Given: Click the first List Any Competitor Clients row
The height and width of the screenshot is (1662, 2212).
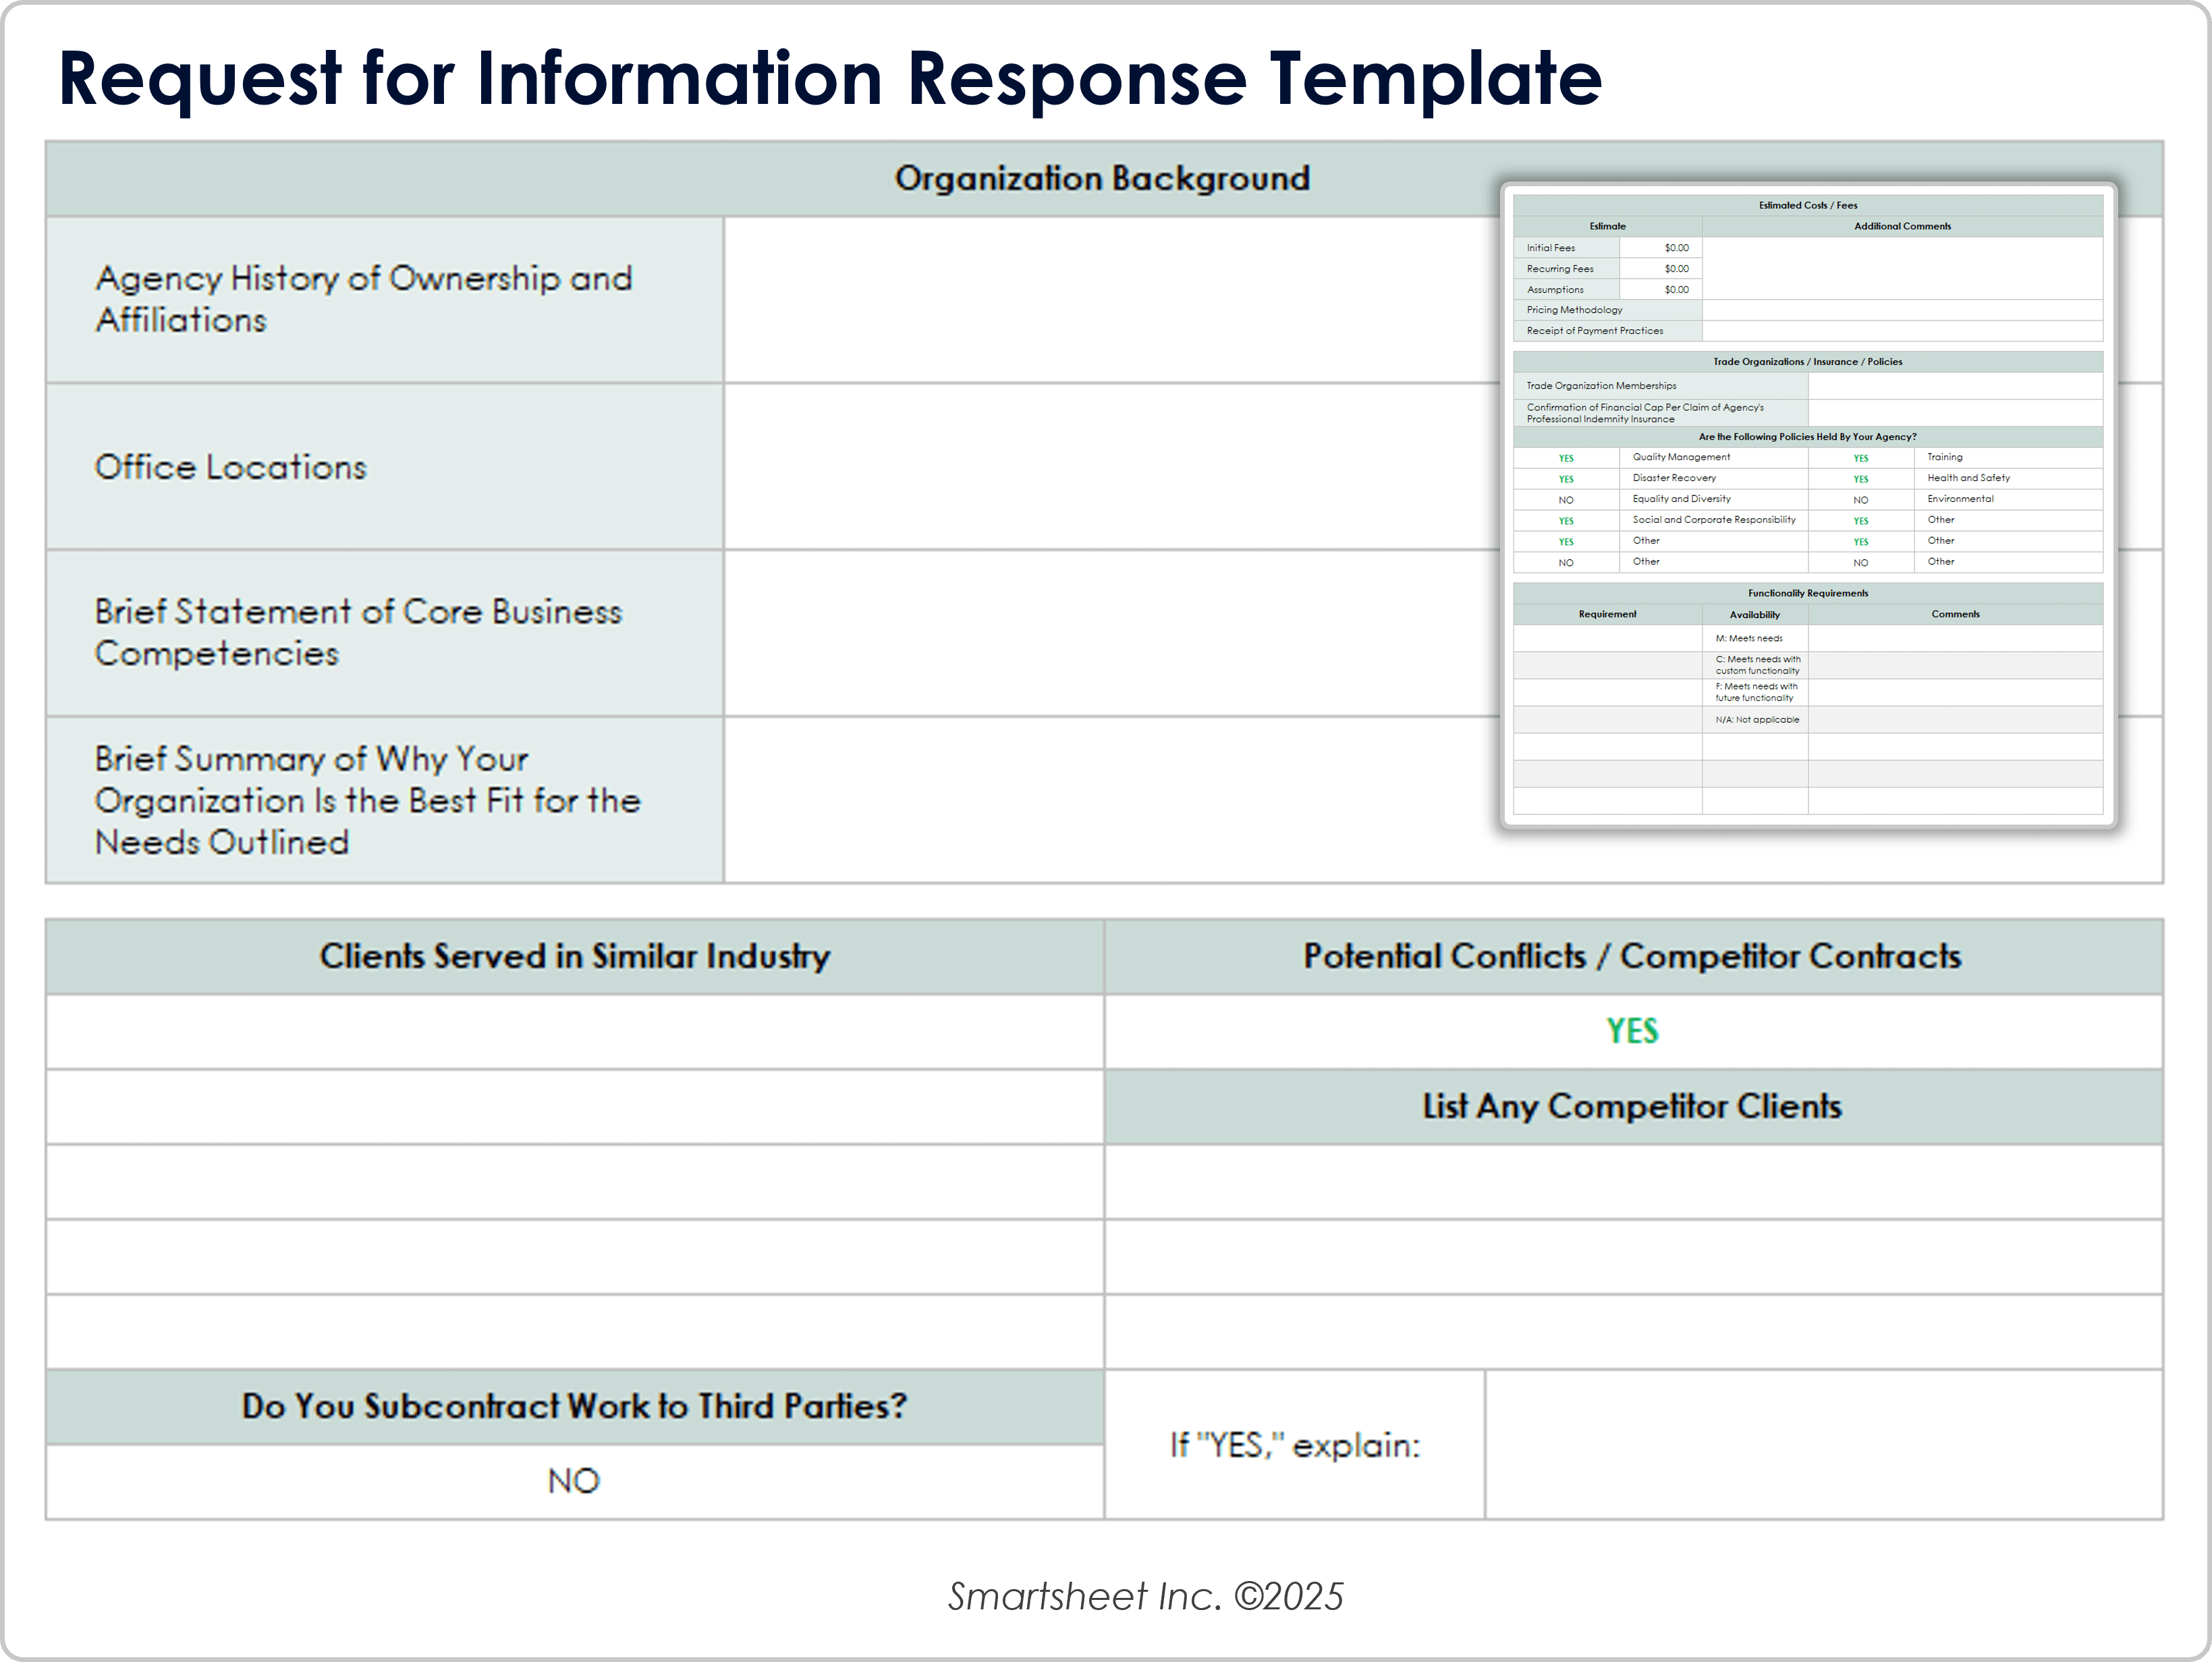Looking at the screenshot, I should click(x=1632, y=1181).
